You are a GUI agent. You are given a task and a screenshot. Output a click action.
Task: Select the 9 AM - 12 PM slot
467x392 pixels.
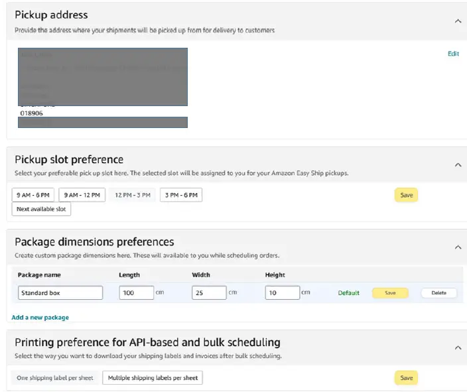pyautogui.click(x=82, y=195)
